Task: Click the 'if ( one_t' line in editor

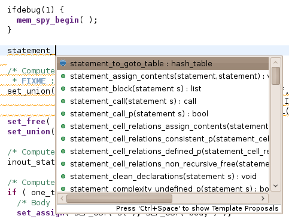Action: (x=31, y=192)
